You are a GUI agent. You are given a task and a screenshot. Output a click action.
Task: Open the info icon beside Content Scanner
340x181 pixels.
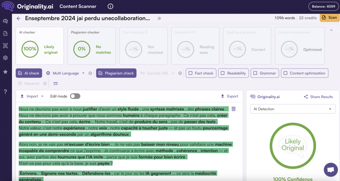point(110,7)
